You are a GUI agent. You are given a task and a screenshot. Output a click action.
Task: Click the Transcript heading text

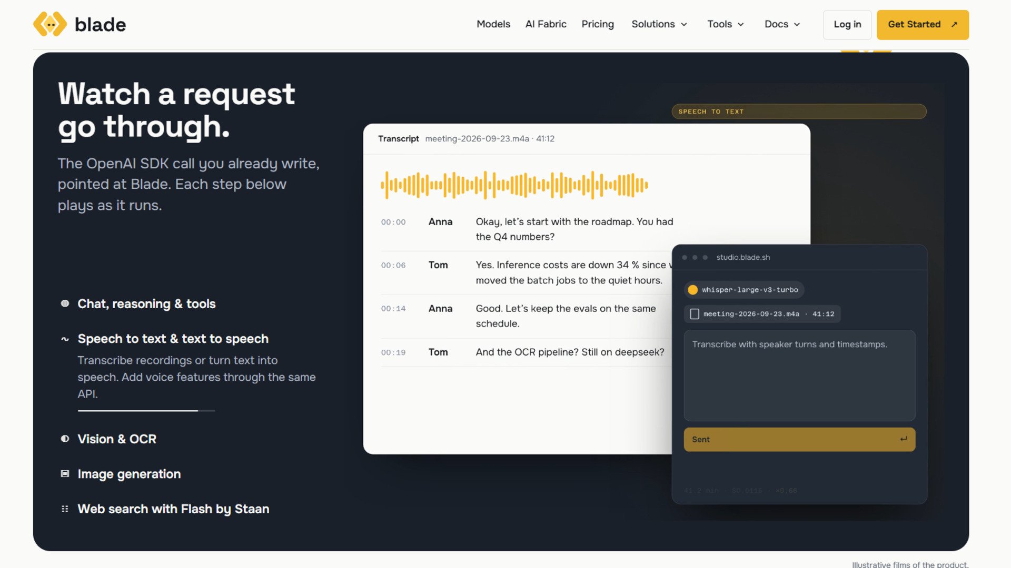(x=398, y=139)
